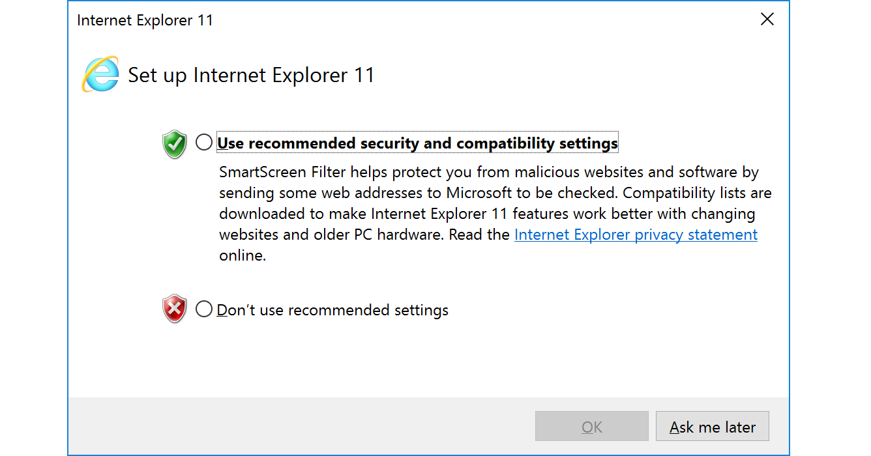Choose the Don't use recommended settings radio button
Screen dimensions: 871x456
204,309
